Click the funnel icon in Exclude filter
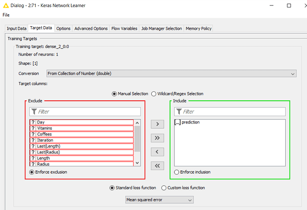 pyautogui.click(x=34, y=111)
